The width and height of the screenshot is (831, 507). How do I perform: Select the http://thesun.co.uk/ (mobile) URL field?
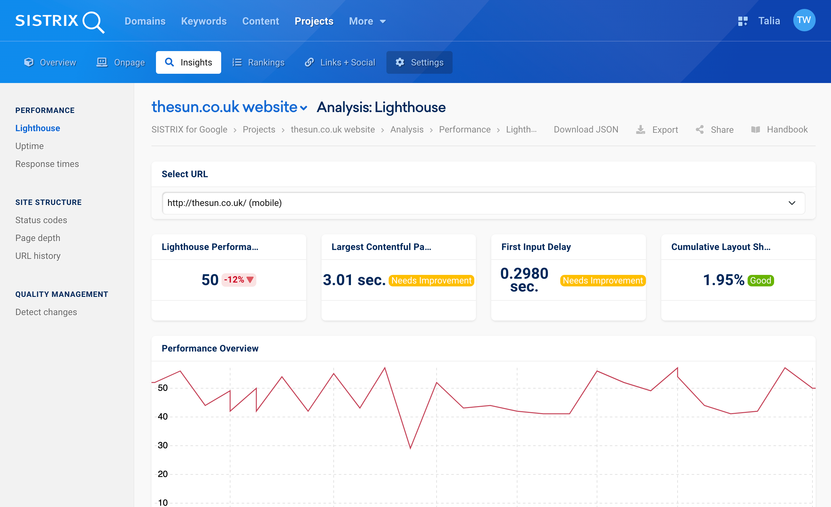coord(483,203)
